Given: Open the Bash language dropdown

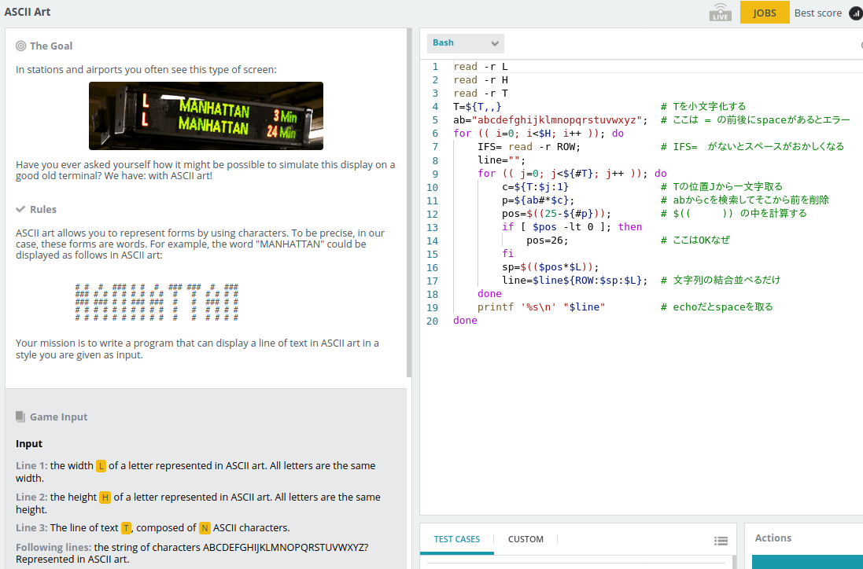Looking at the screenshot, I should coord(466,43).
